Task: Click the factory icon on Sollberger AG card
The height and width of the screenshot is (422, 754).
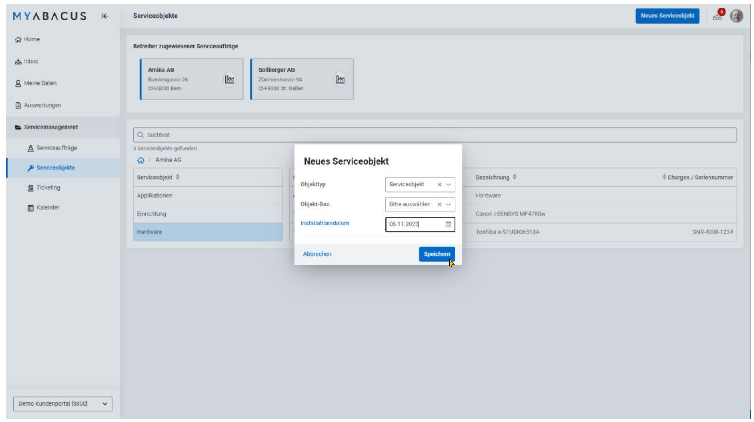Action: (x=340, y=80)
